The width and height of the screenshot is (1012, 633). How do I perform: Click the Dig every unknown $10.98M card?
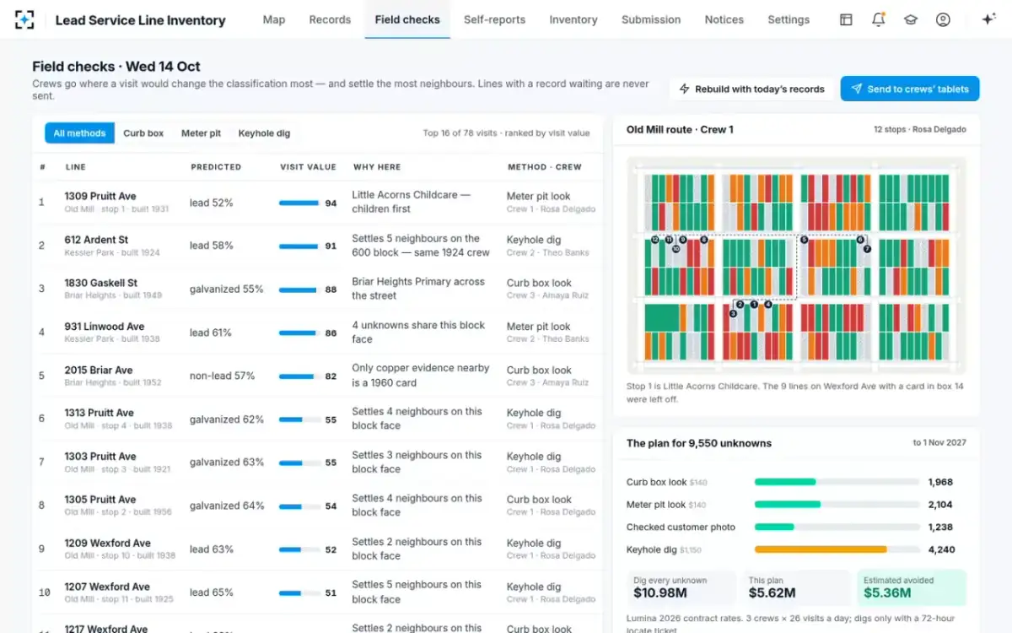pyautogui.click(x=681, y=587)
